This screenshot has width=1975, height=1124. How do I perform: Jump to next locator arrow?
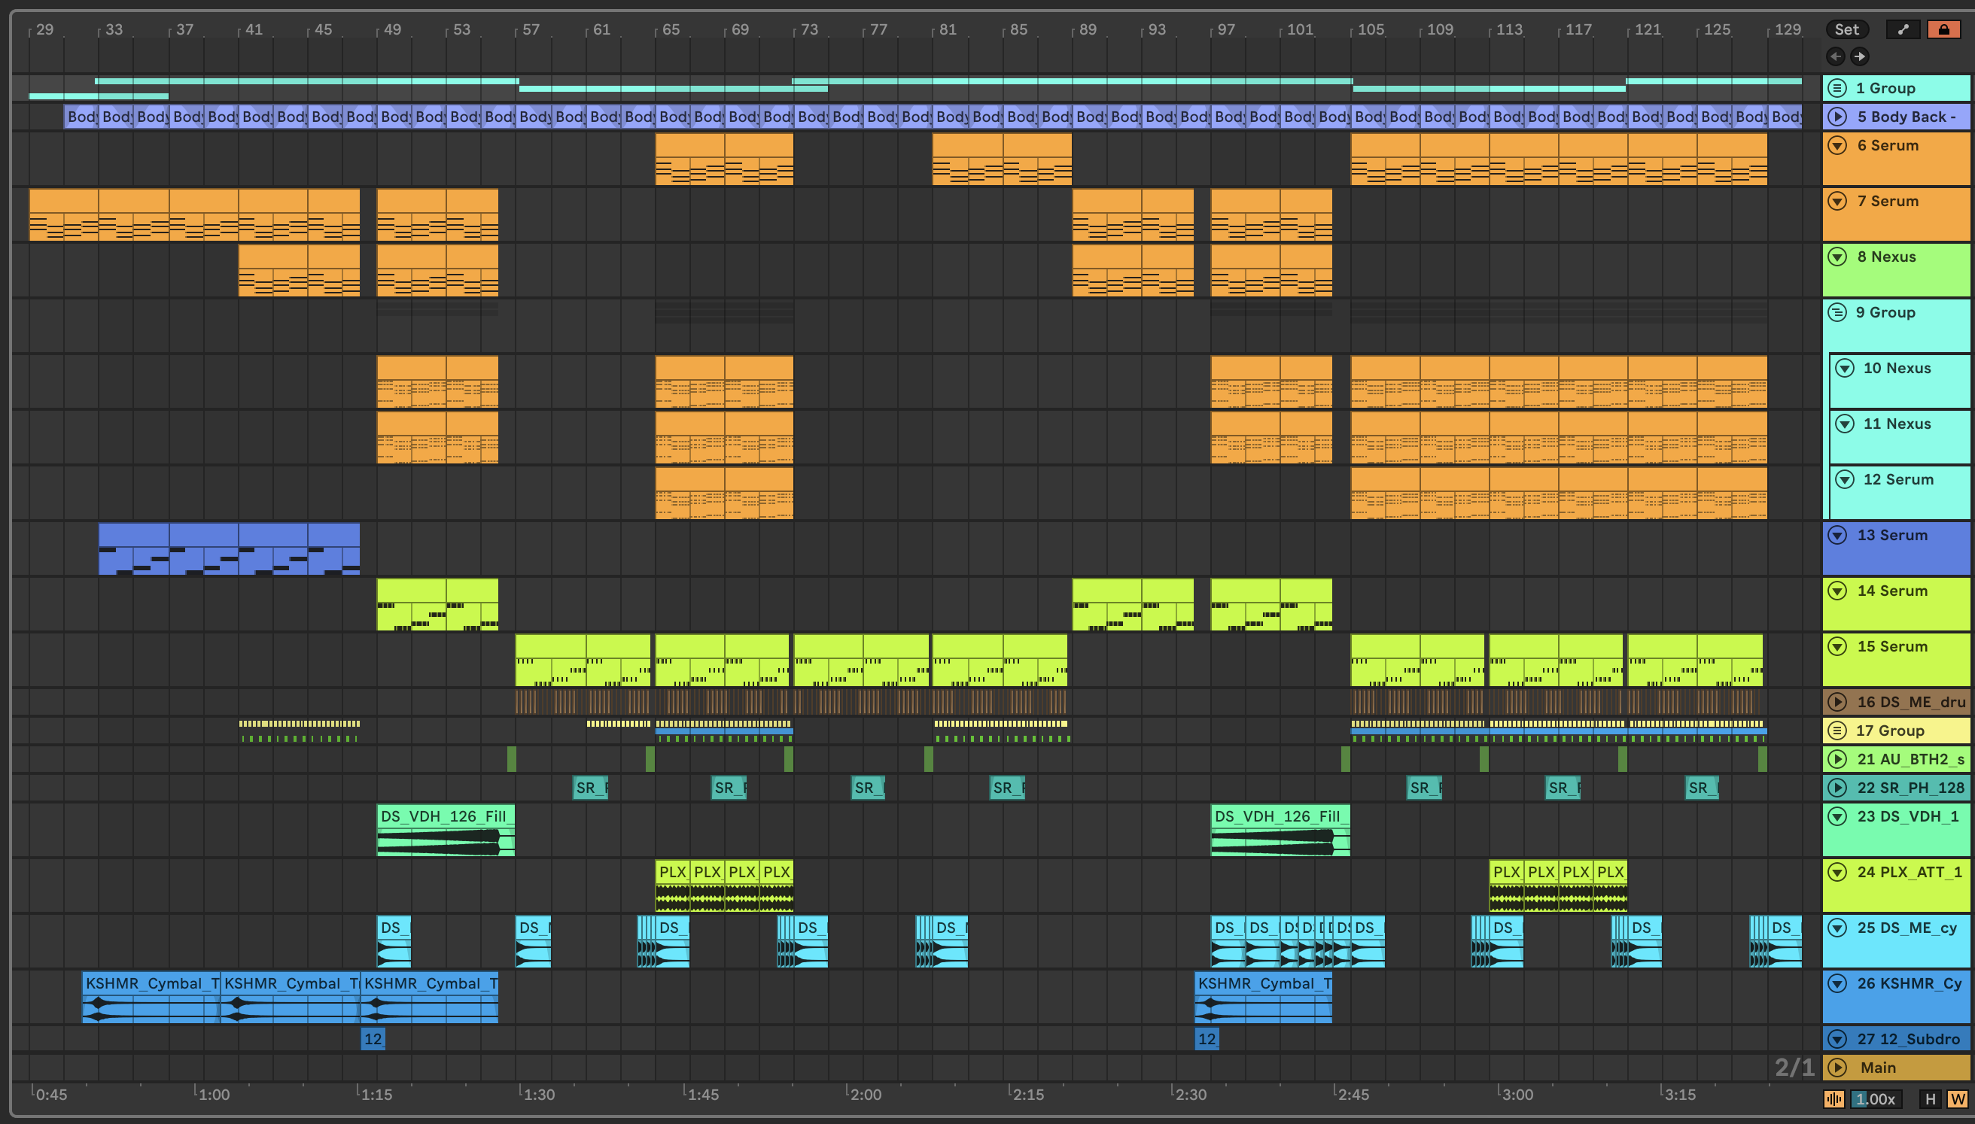pos(1860,56)
